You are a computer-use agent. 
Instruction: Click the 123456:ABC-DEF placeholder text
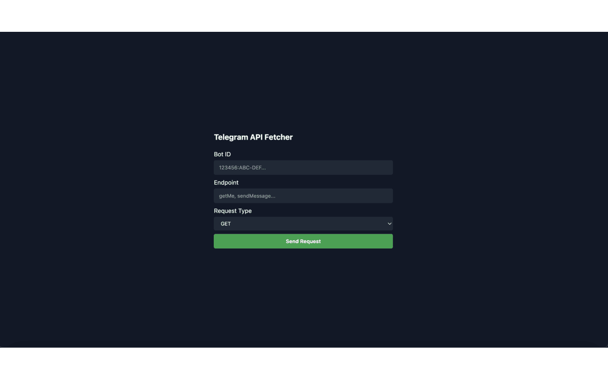pos(242,168)
